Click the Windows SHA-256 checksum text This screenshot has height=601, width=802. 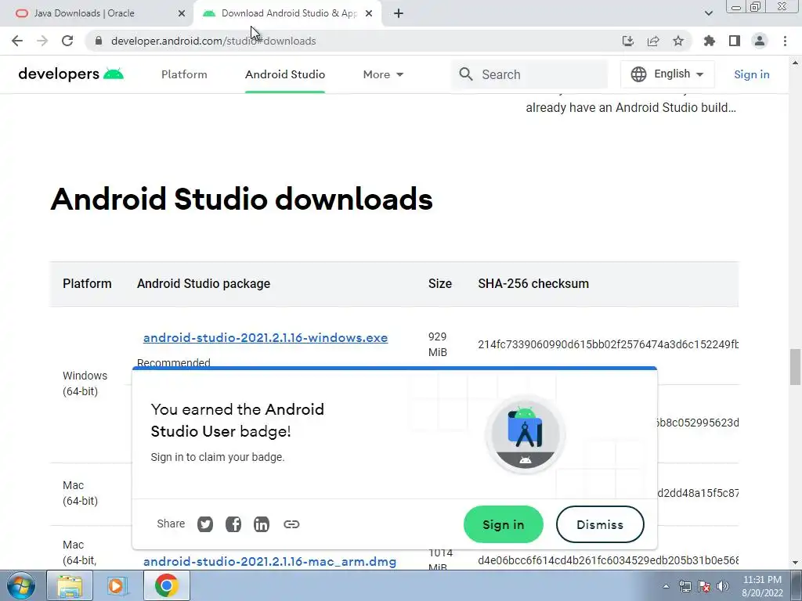pos(608,344)
